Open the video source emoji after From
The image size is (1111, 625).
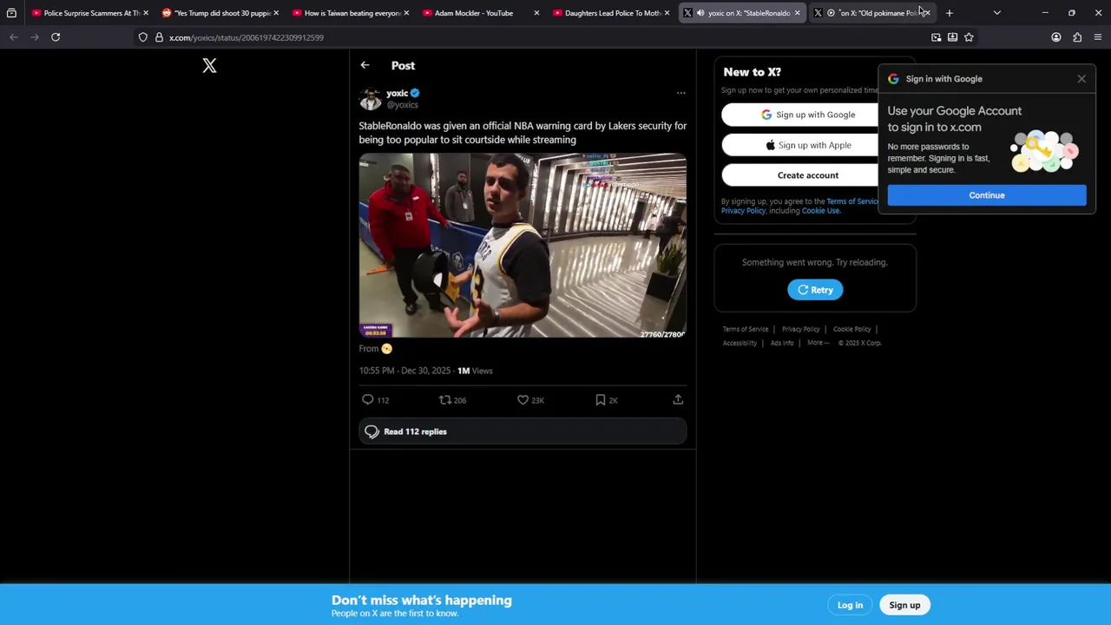(386, 349)
